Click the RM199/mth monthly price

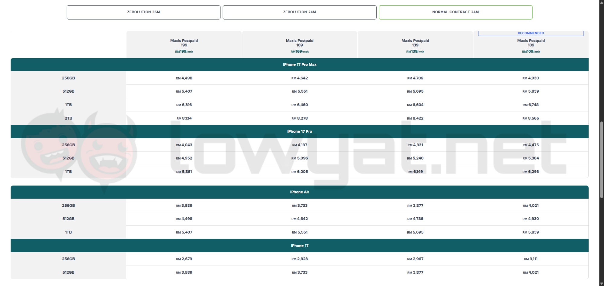184,52
